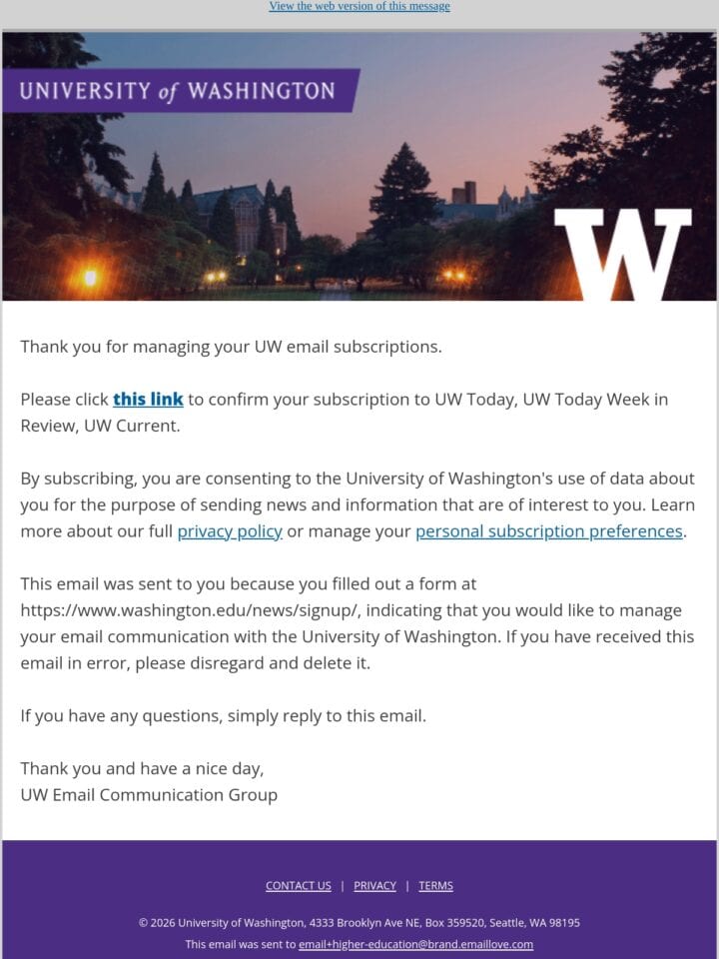Click the UW Email Communication Group signature

point(149,795)
